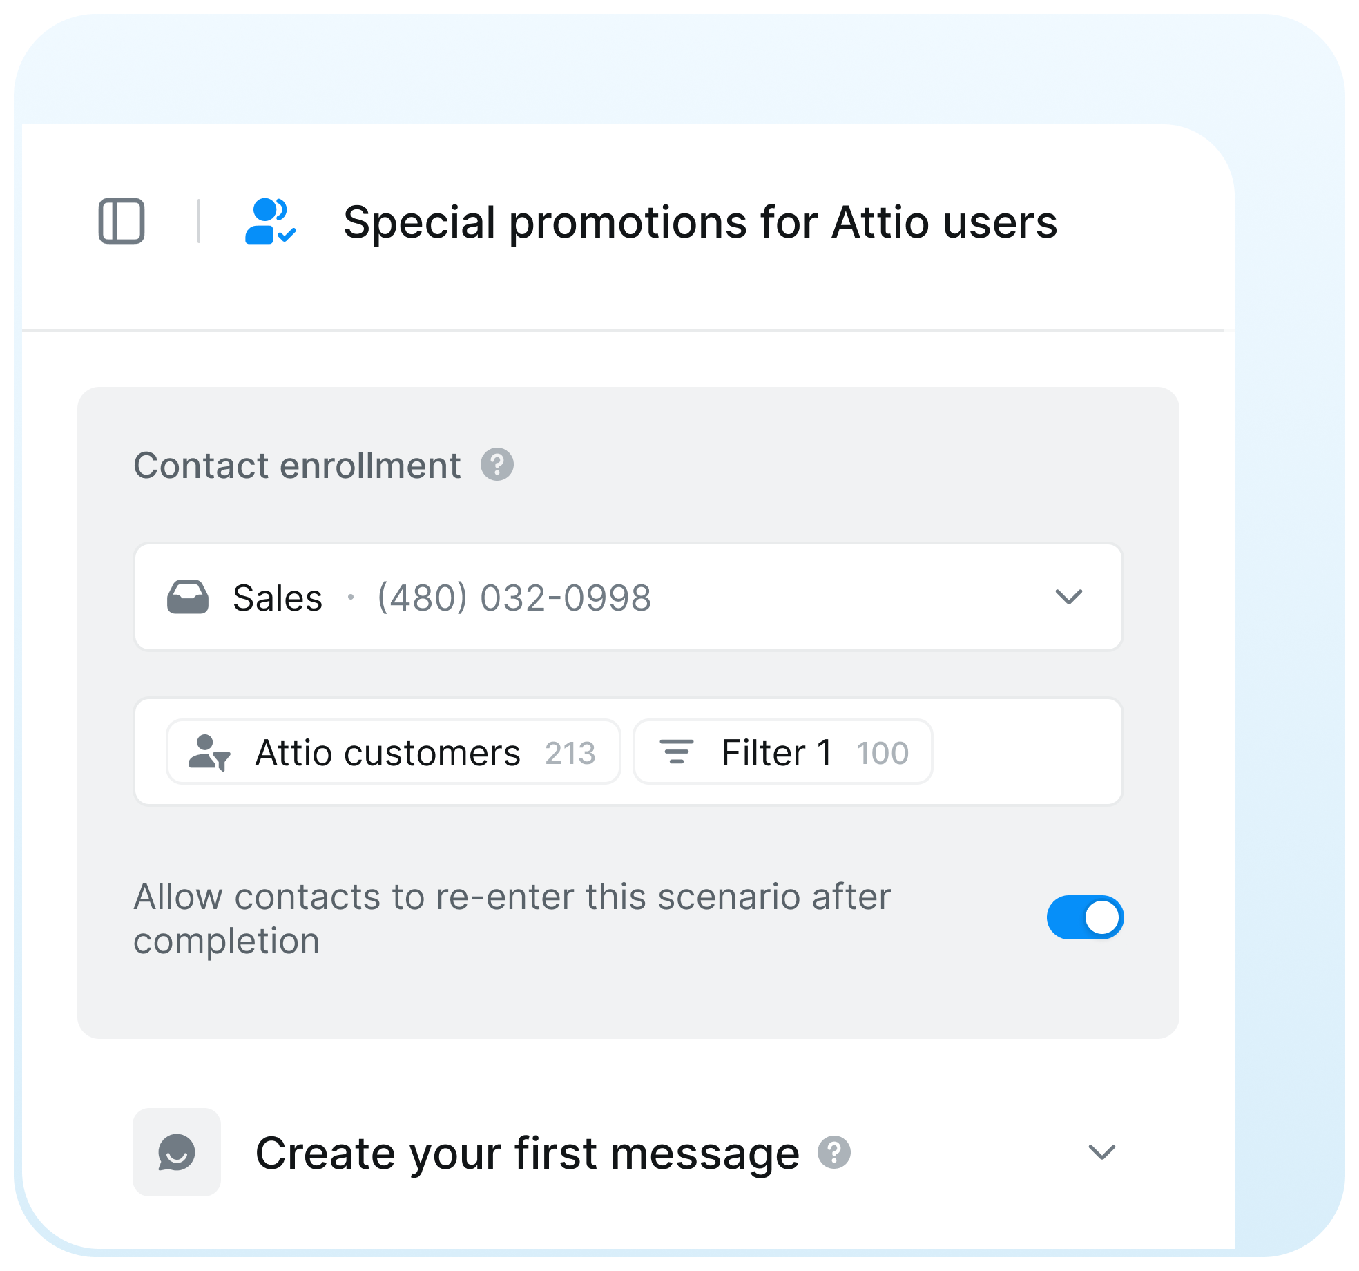Click the blue contact-check scenario icon
This screenshot has height=1271, width=1359.
coord(269,222)
